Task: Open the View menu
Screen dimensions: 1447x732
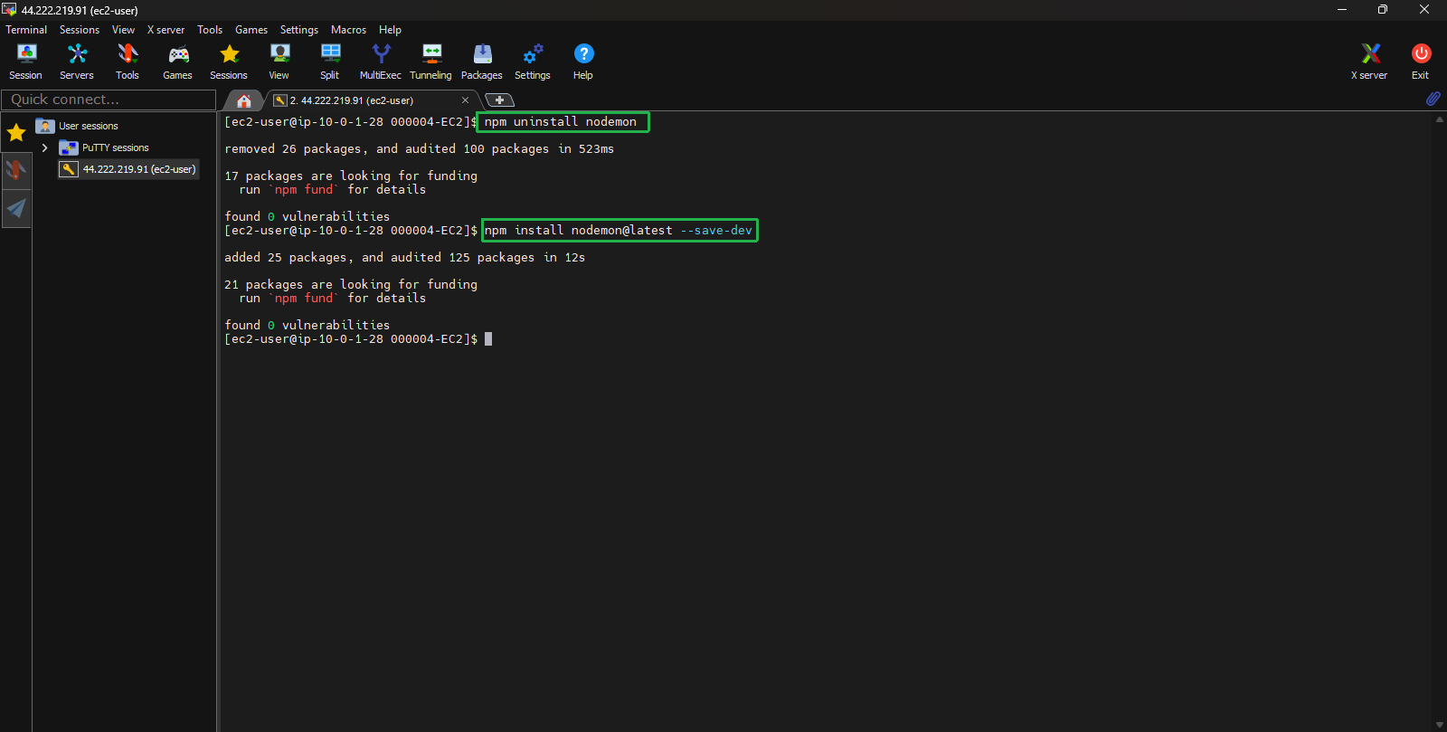Action: [x=123, y=30]
